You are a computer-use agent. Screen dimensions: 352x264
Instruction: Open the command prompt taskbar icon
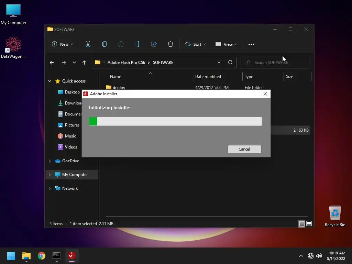(56, 256)
